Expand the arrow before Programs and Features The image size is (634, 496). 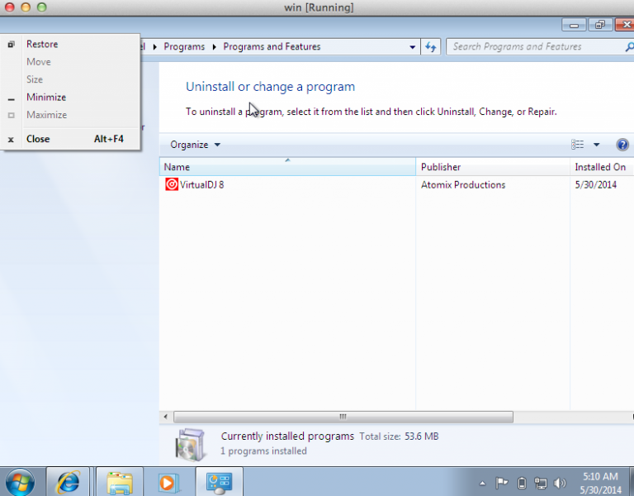click(215, 47)
